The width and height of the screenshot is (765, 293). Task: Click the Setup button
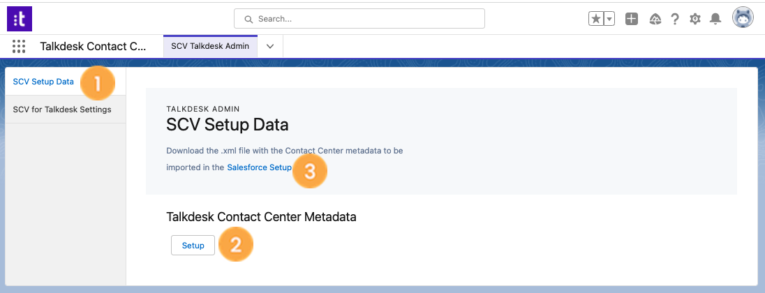[193, 246]
